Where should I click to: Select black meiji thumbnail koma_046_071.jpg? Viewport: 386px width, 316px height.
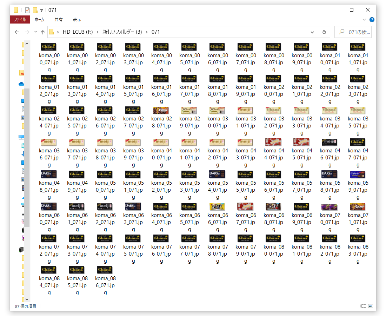point(330,142)
